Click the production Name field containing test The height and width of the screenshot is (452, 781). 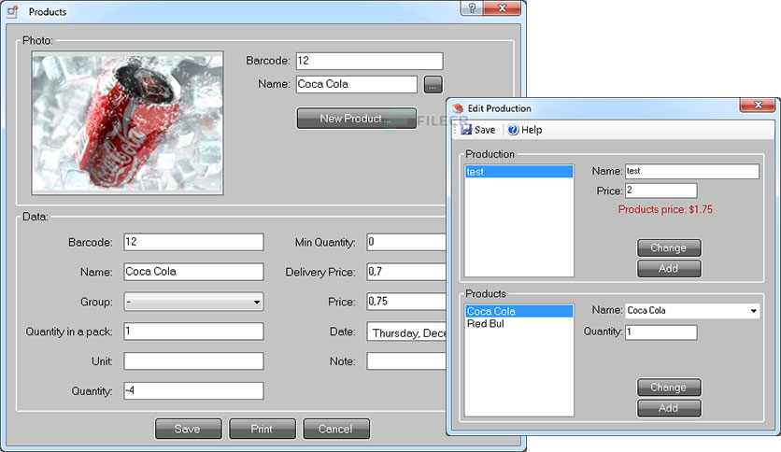coord(692,171)
